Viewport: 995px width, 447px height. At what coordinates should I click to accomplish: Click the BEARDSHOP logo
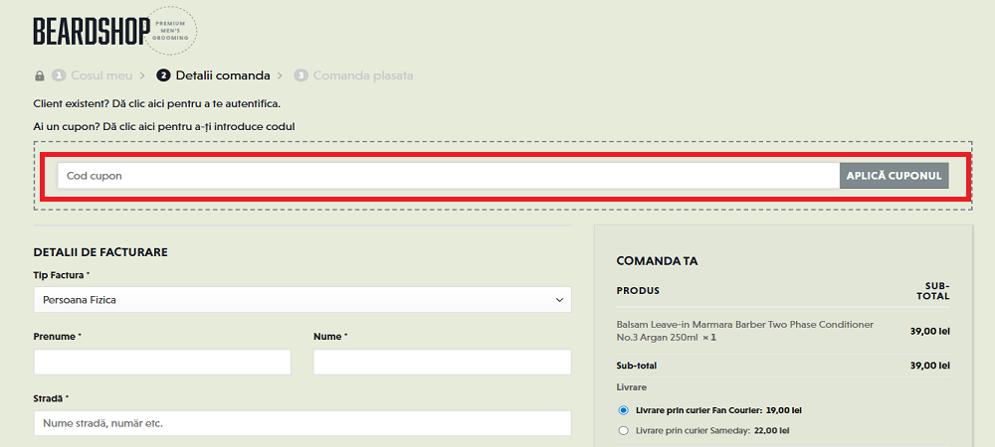click(91, 31)
